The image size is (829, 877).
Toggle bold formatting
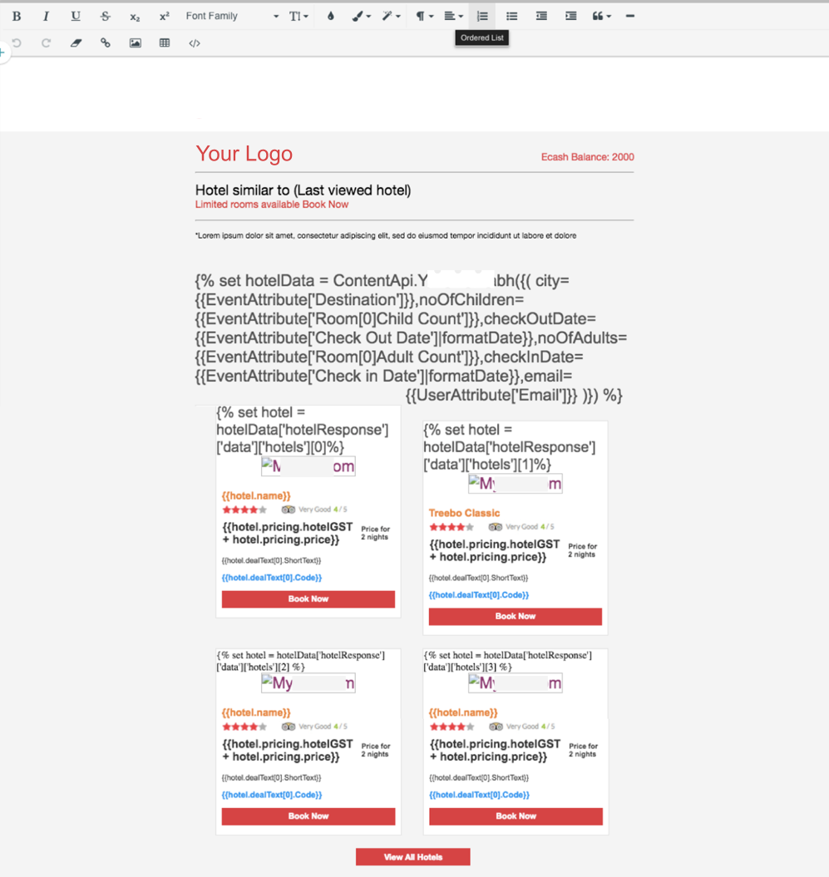[x=17, y=16]
